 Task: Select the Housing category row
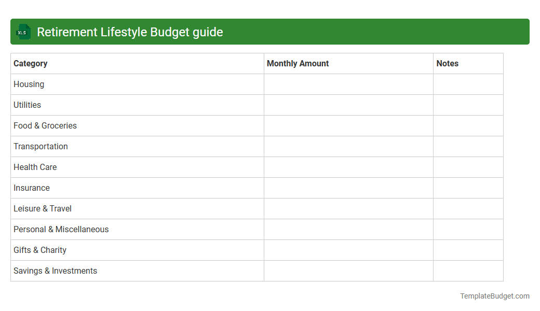[29, 84]
